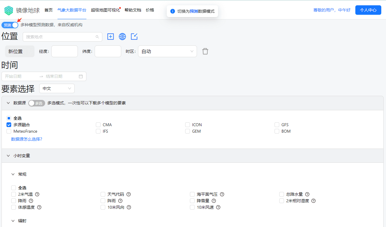386x227 pixels.
Task: Collapse the 小时变量 section
Action: pos(8,156)
